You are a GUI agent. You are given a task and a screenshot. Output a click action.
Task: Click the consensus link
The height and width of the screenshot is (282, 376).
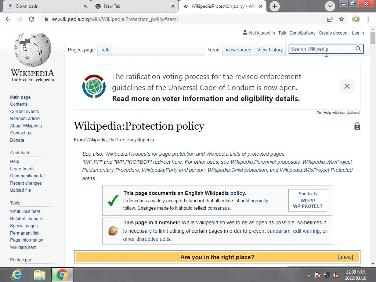tap(218, 208)
